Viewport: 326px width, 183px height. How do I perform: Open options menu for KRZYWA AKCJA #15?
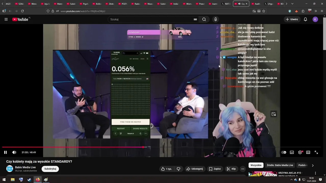(x=315, y=173)
